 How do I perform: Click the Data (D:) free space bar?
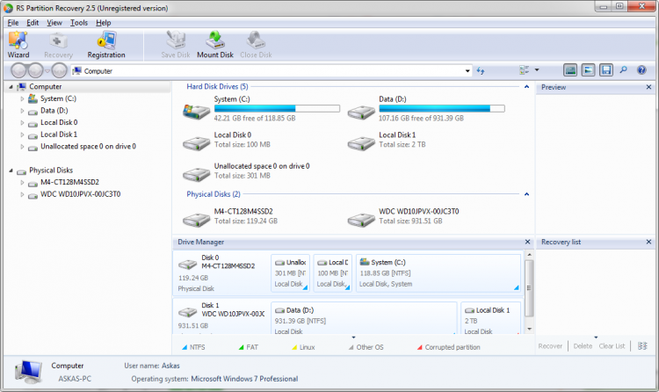pos(442,108)
